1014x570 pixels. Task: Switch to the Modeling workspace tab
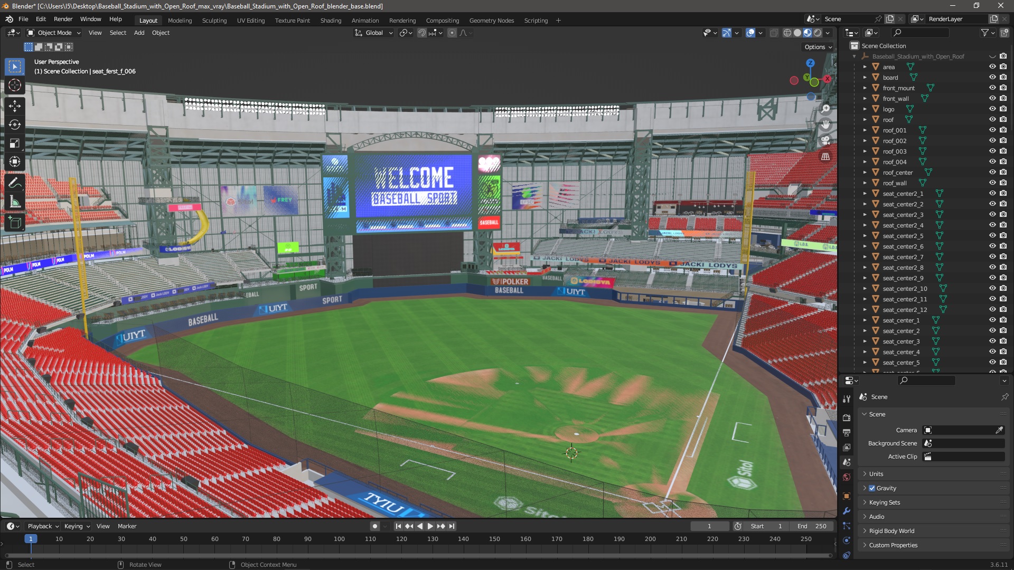(180, 21)
